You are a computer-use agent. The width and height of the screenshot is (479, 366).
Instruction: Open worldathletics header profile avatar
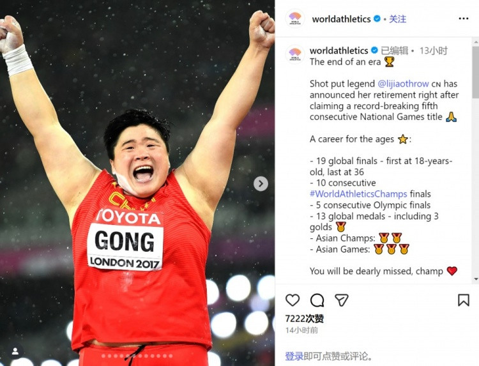(295, 19)
